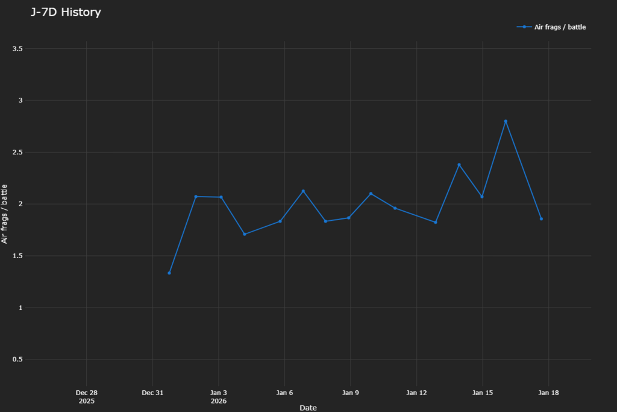Click the "J-7D History" chart title
The width and height of the screenshot is (617, 412).
point(66,12)
